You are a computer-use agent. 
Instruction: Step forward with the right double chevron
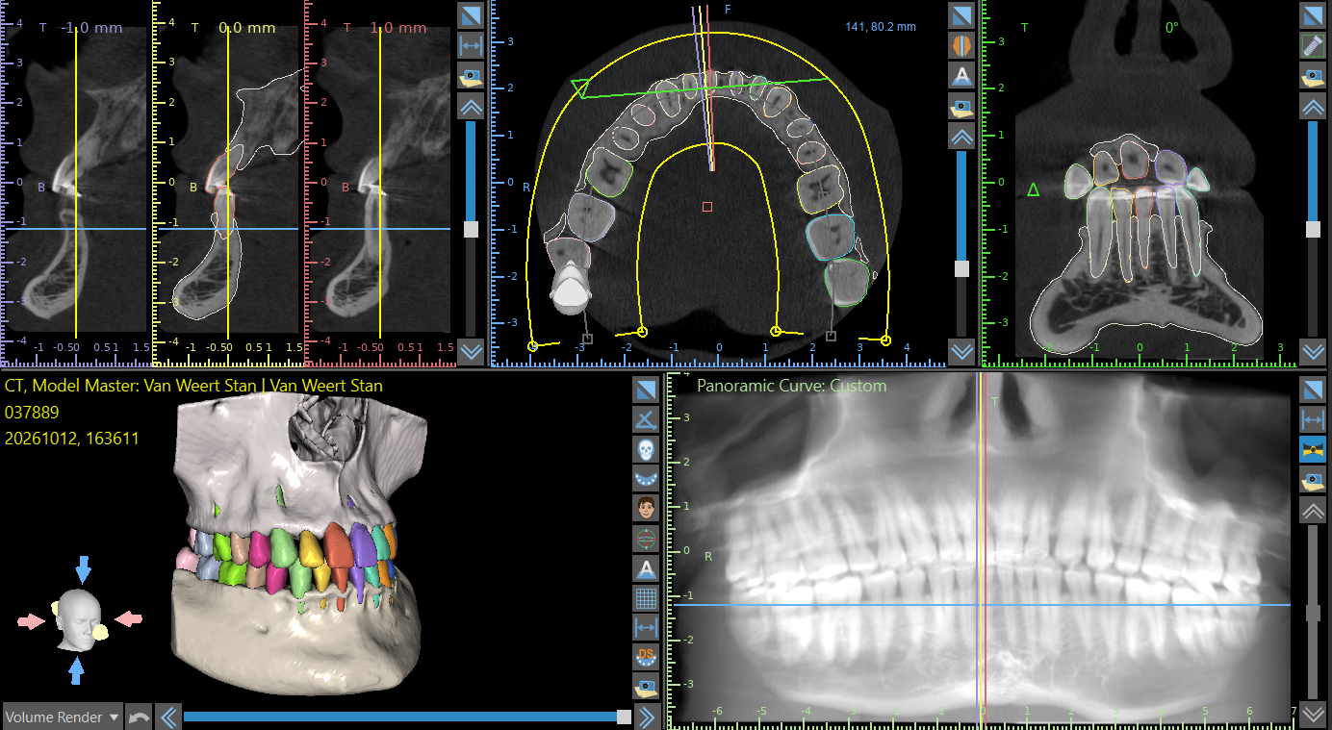[646, 717]
